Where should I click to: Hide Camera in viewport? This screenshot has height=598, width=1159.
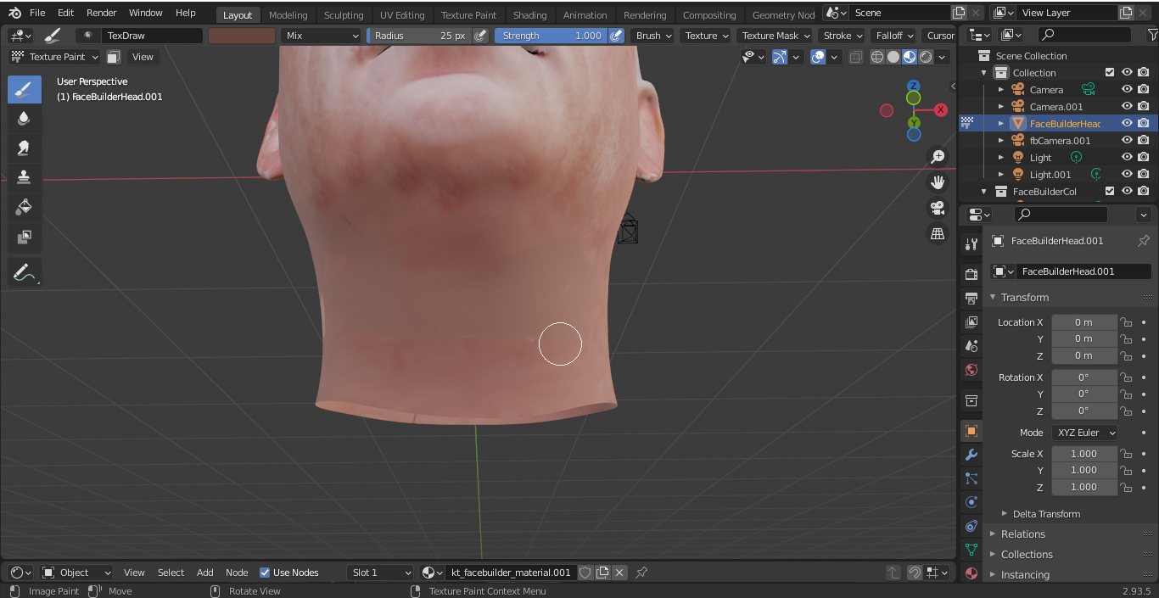[x=1127, y=89]
